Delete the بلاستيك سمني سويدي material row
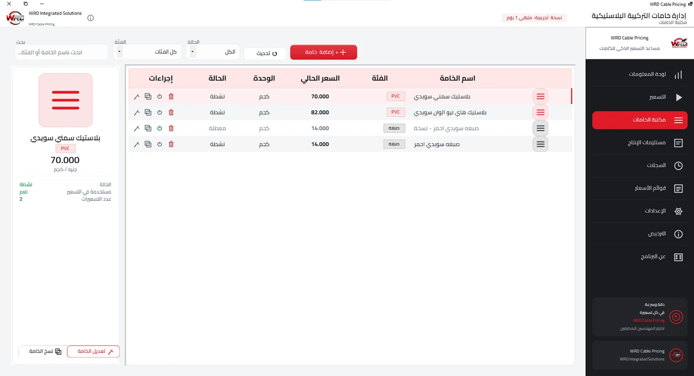Viewport: 694px width, 376px height. coord(171,96)
